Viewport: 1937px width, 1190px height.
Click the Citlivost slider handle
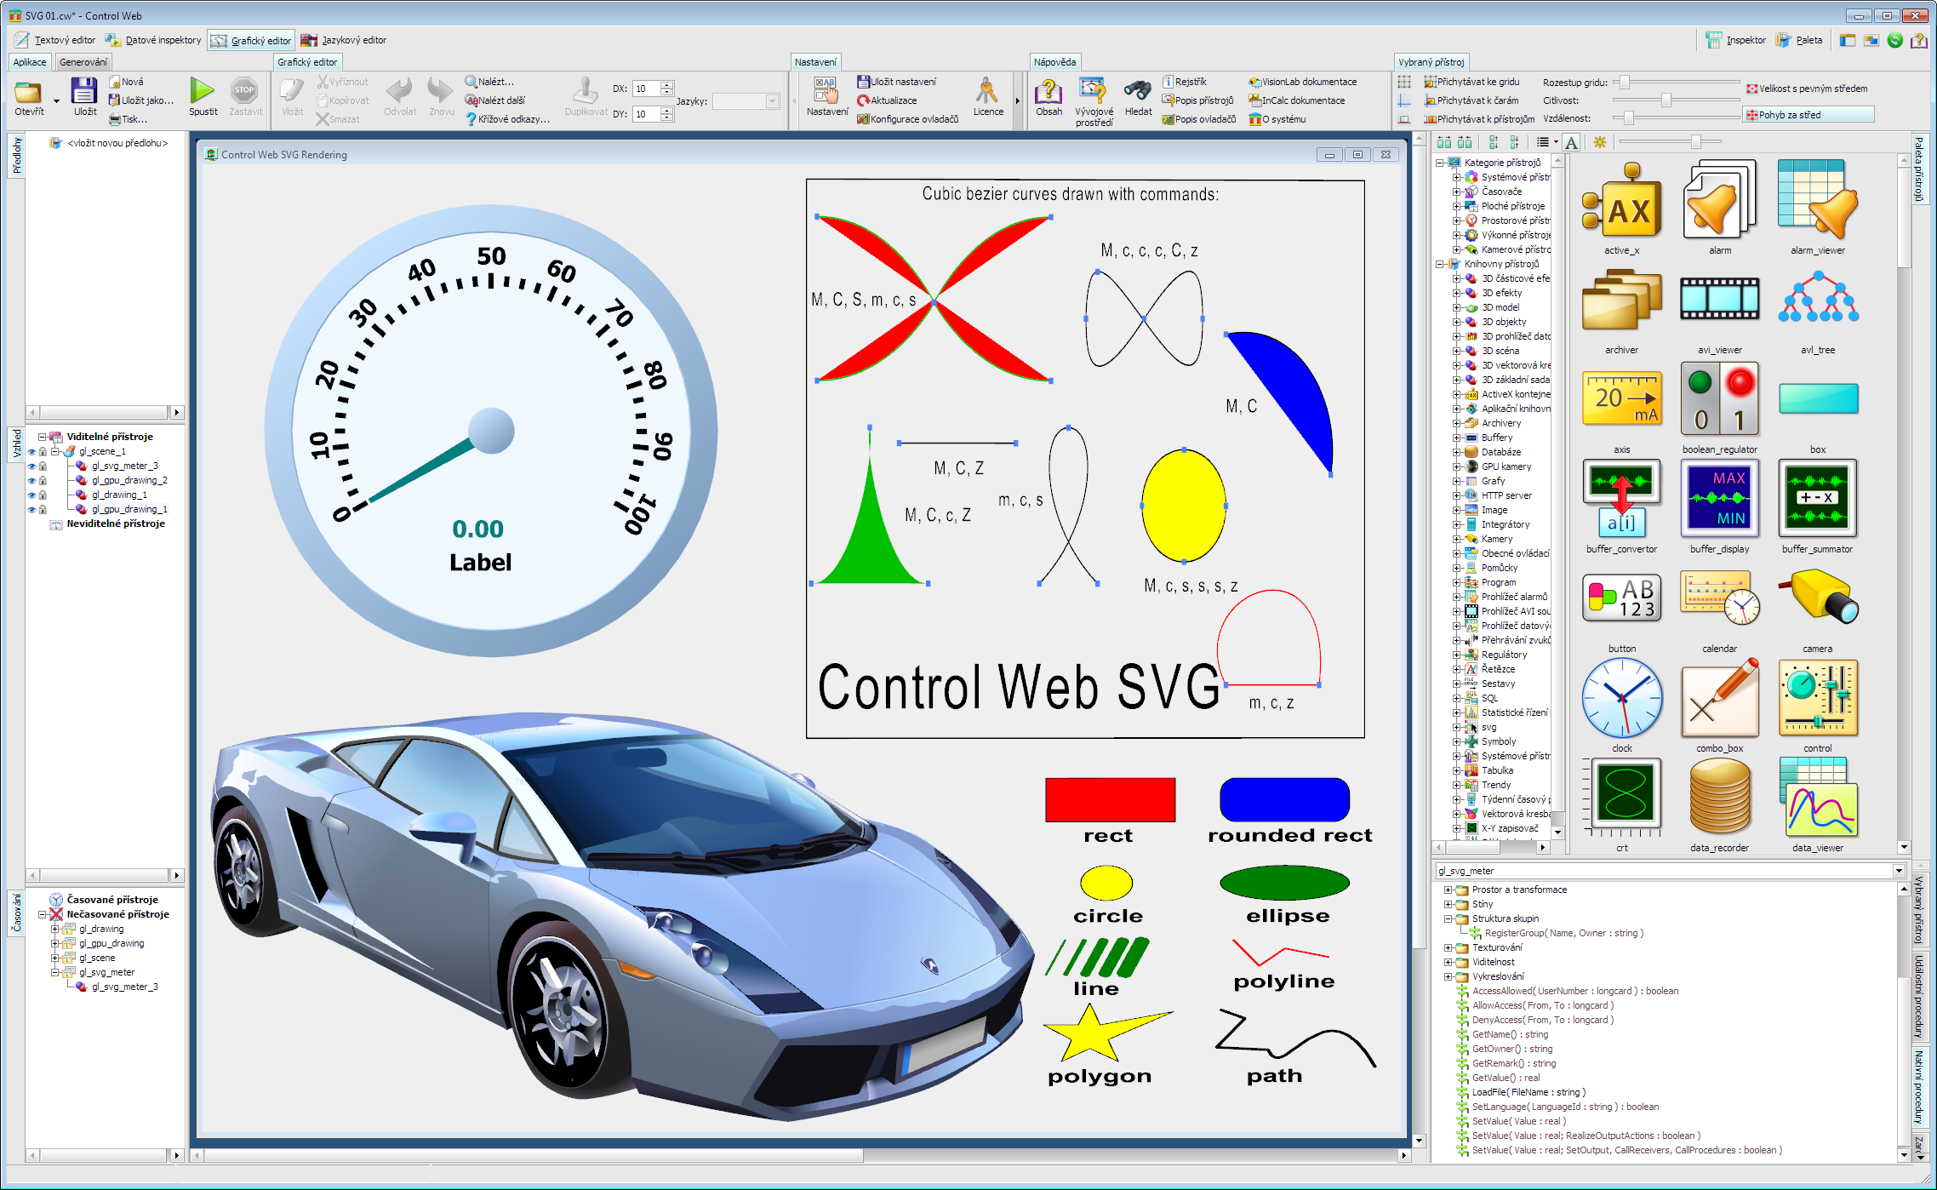click(x=1666, y=100)
